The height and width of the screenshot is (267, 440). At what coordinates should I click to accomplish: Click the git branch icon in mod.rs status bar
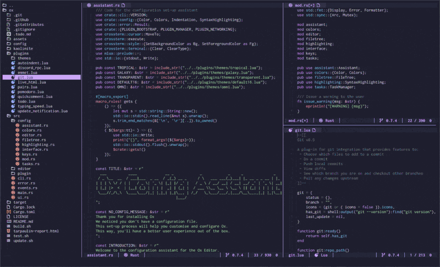click(381, 121)
